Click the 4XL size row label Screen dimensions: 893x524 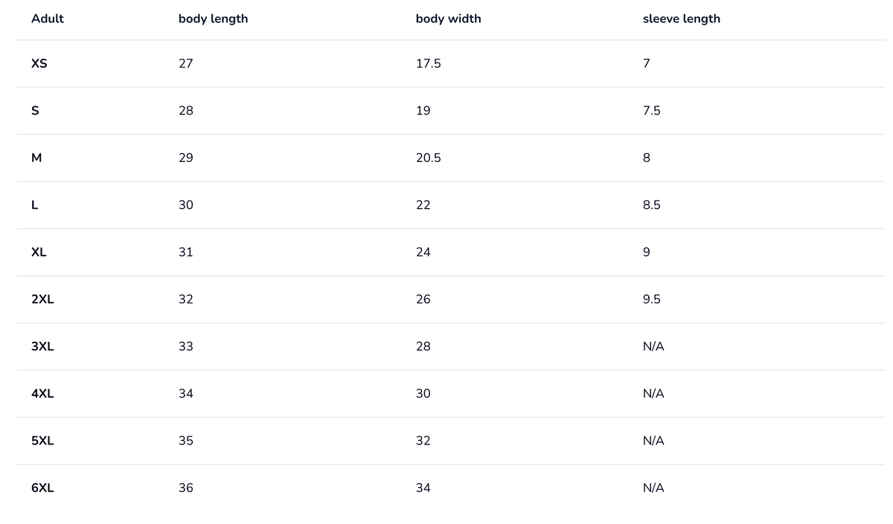click(42, 394)
